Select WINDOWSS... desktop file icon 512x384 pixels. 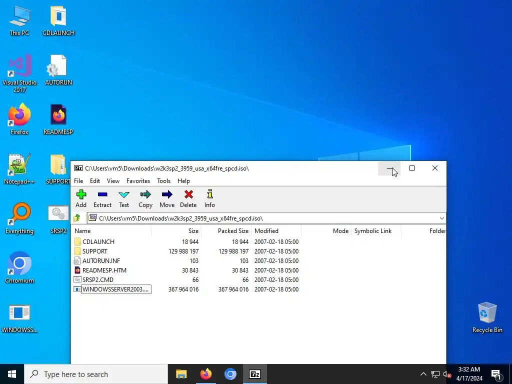pos(19,318)
